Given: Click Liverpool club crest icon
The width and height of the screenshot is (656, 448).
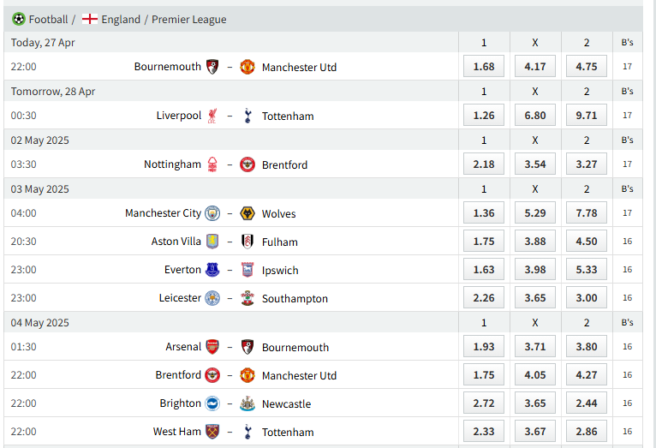Looking at the screenshot, I should tap(212, 116).
